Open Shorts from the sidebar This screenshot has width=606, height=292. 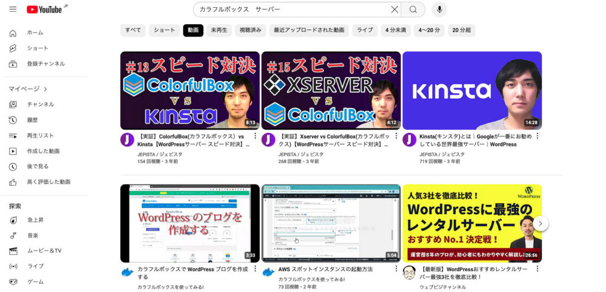[37, 48]
